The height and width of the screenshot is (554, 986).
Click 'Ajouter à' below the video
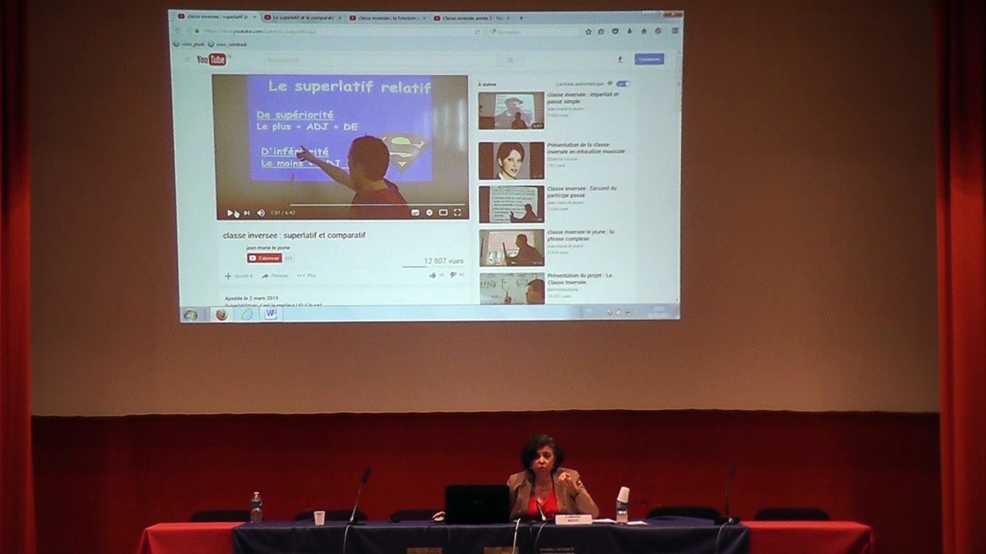(238, 275)
